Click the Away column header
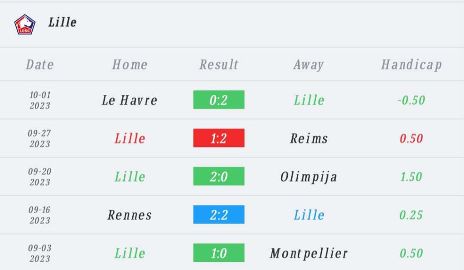This screenshot has height=270, width=464. 308,64
